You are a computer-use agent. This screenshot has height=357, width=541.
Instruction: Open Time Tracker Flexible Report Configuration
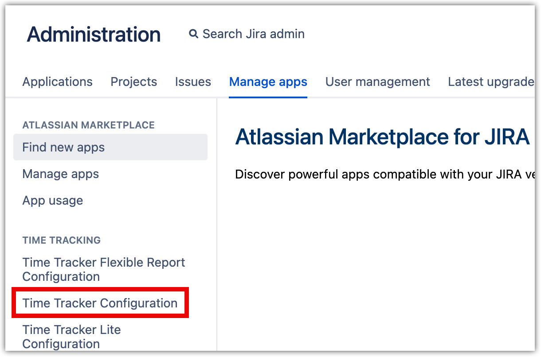[x=104, y=269]
